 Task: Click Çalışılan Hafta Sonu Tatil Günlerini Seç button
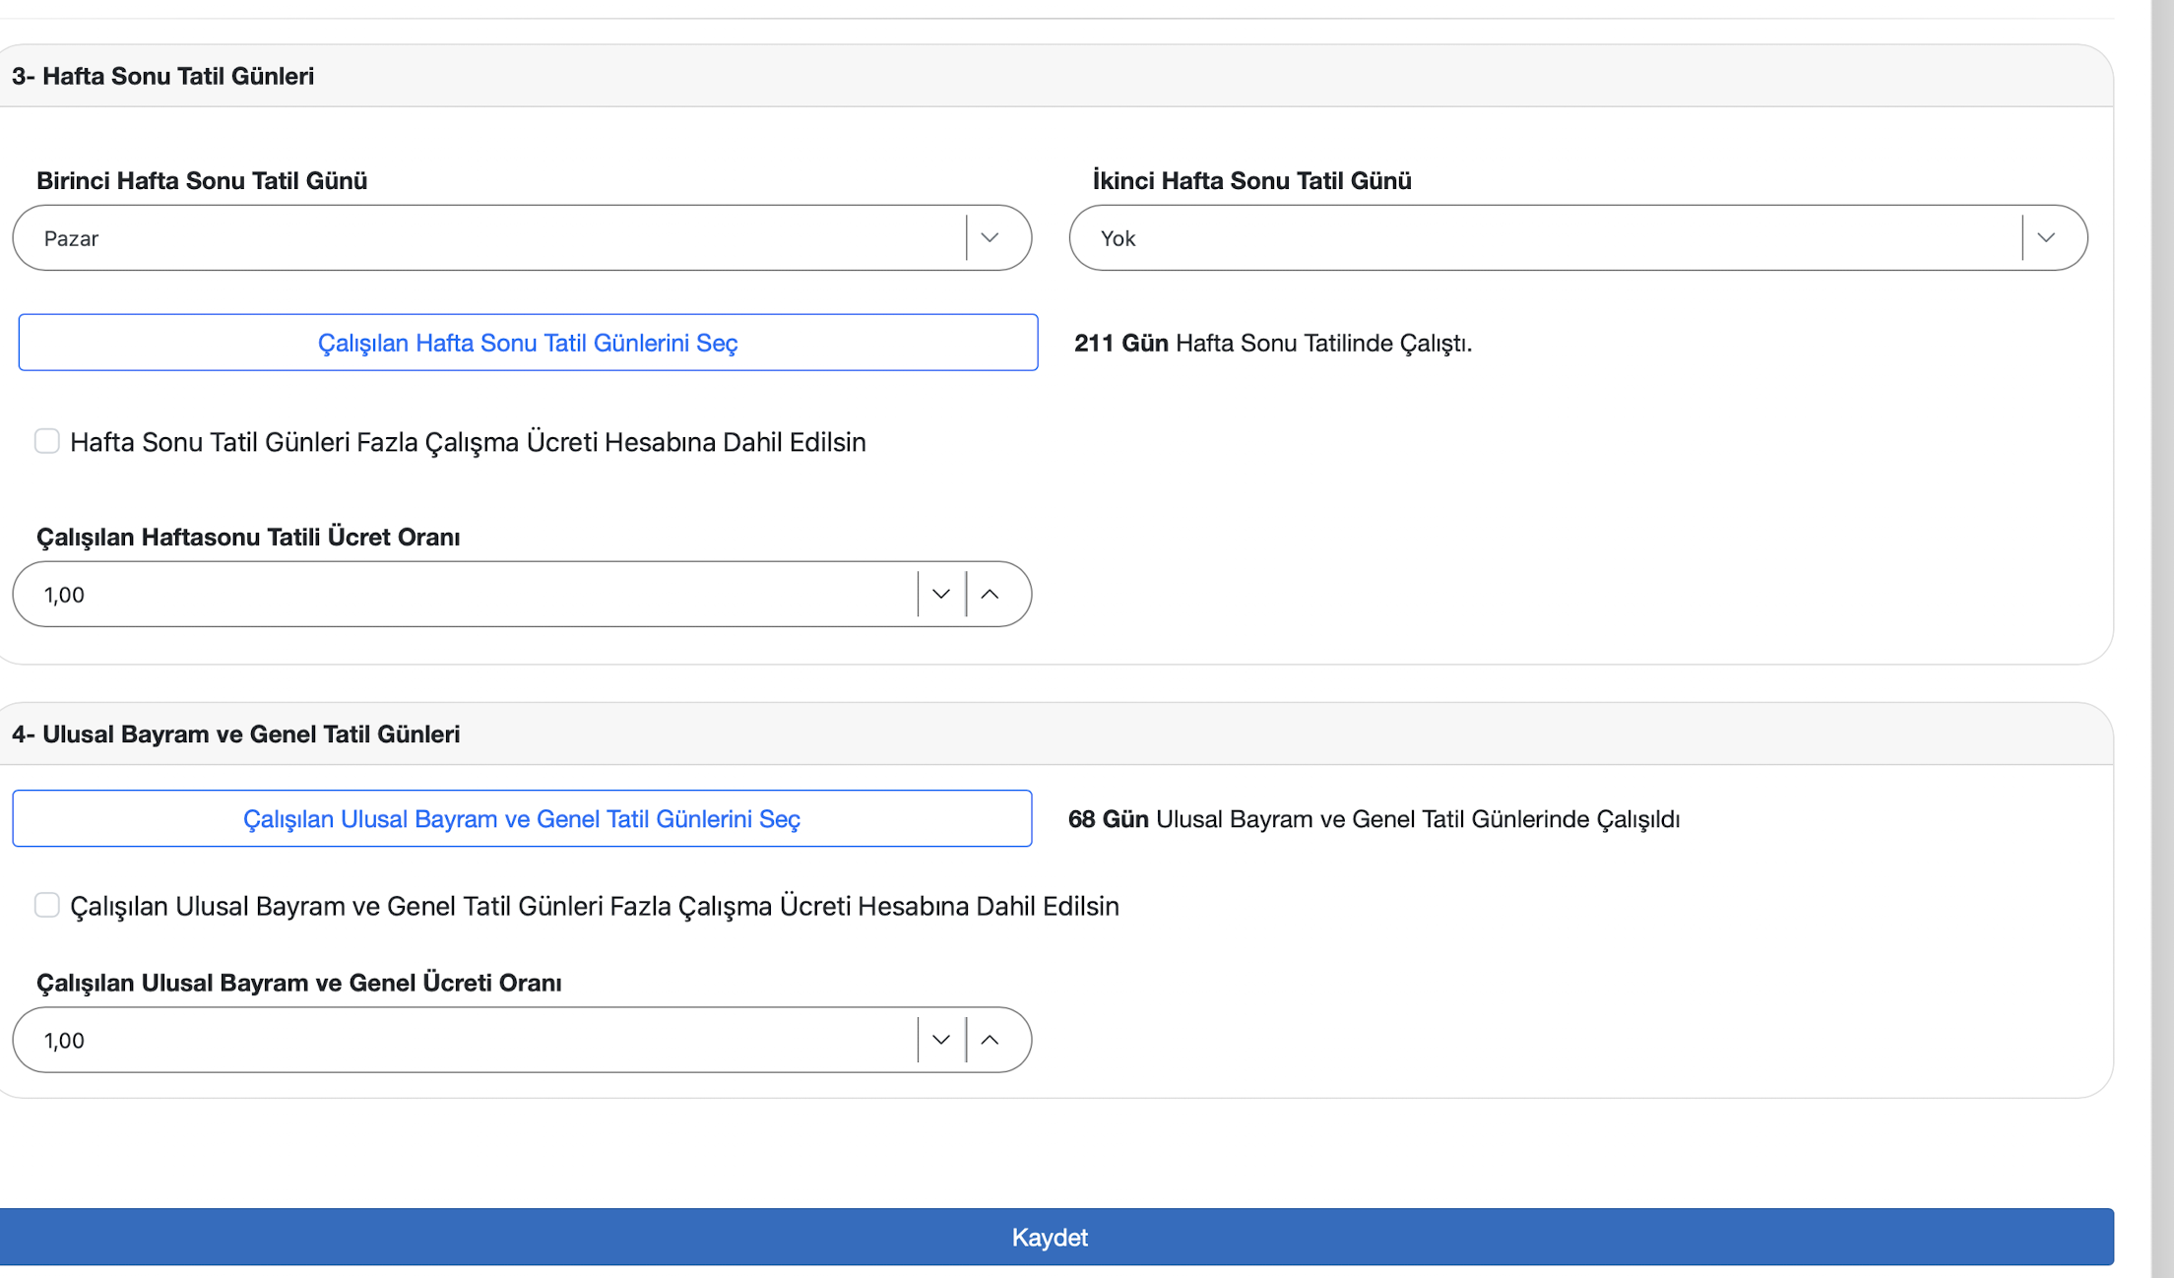(528, 343)
